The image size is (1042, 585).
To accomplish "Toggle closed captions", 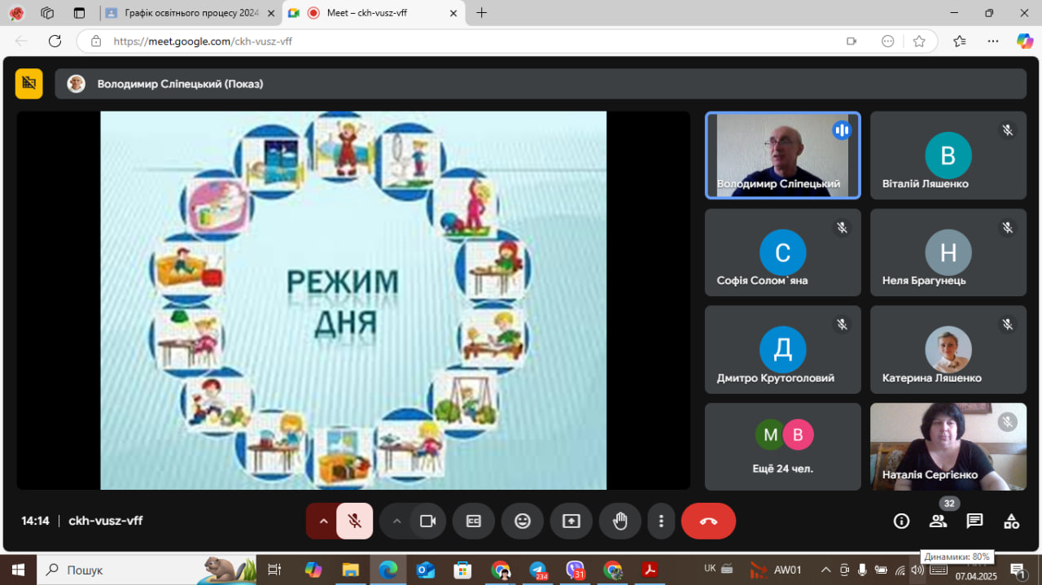I will 474,522.
